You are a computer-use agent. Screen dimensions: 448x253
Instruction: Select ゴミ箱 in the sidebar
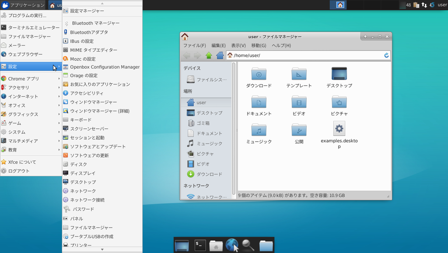pos(206,123)
